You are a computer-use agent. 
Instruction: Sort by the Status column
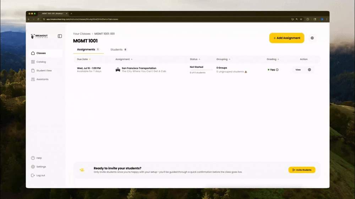coord(195,59)
